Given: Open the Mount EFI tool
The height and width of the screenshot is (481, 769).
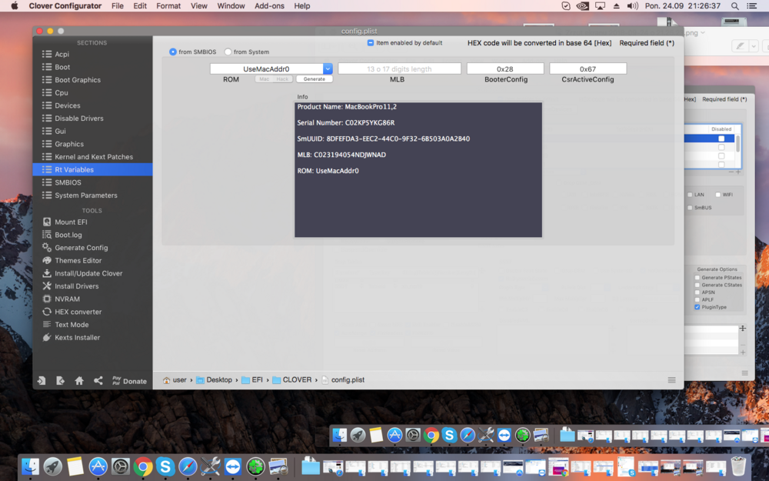Looking at the screenshot, I should [x=70, y=222].
